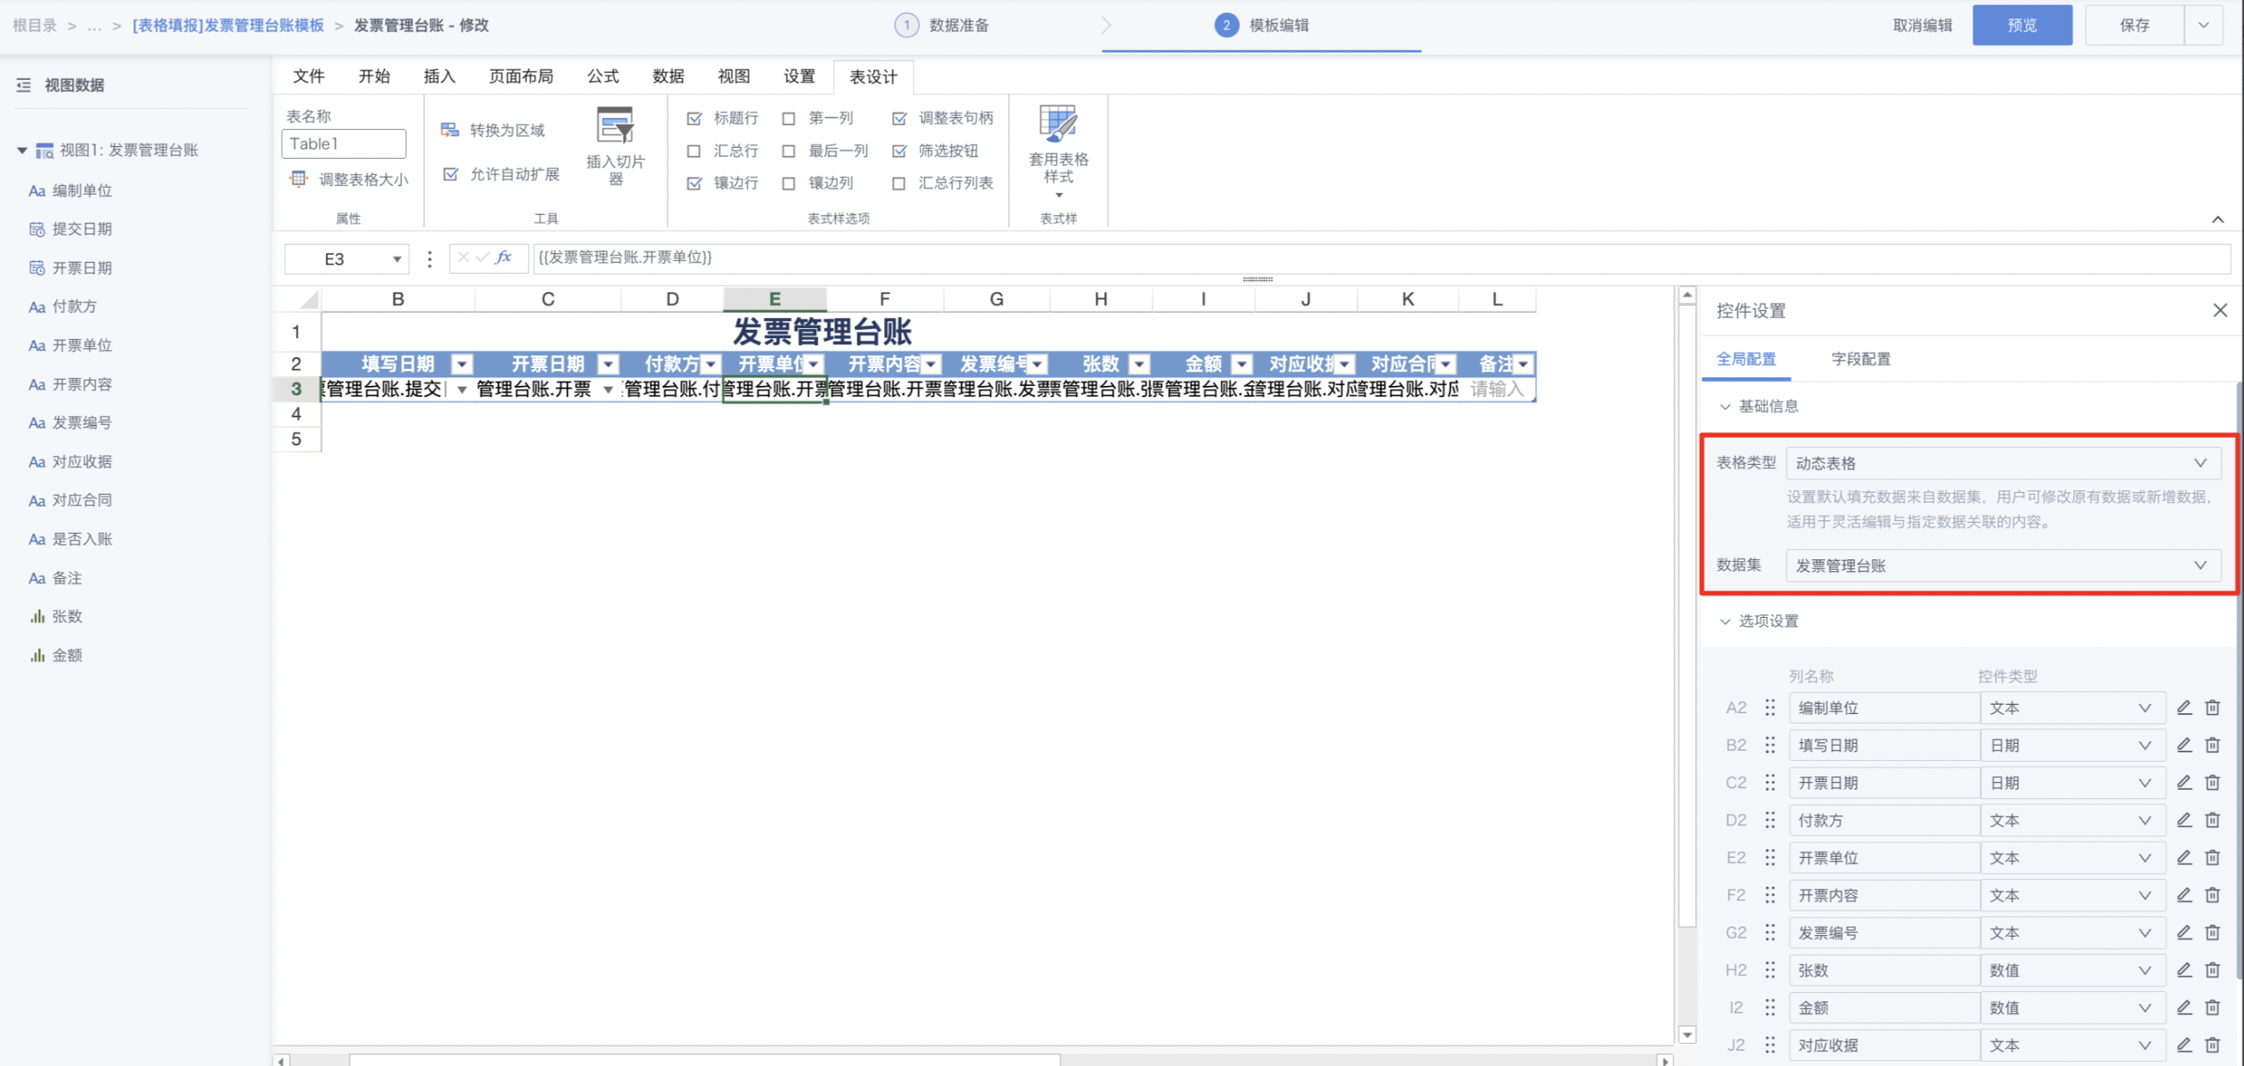Image resolution: width=2244 pixels, height=1066 pixels.
Task: Go to 根目录 in breadcrumb
Action: 34,26
